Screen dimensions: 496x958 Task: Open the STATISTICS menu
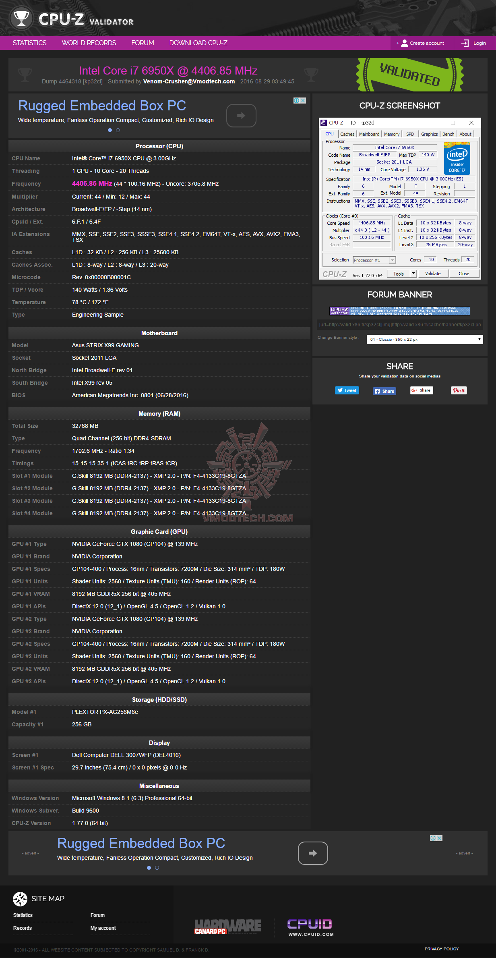coord(29,43)
